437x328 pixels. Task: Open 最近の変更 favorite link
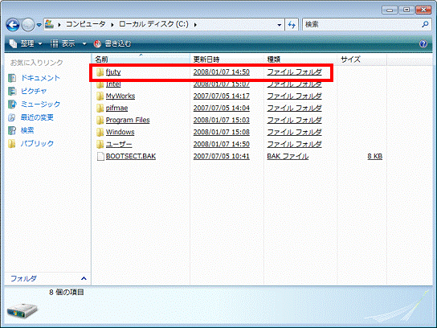coord(37,117)
